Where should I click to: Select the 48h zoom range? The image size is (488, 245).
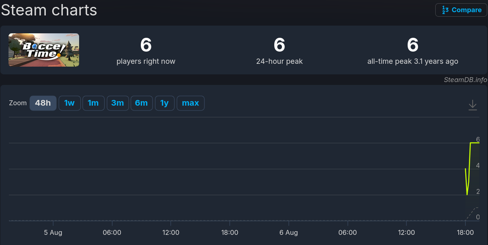coord(43,103)
